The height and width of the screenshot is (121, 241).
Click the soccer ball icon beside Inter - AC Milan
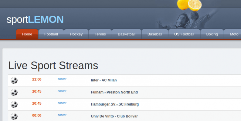tap(14, 80)
